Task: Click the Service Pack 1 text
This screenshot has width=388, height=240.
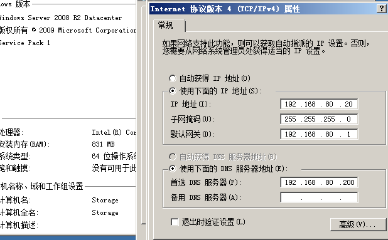Action: coord(24,43)
